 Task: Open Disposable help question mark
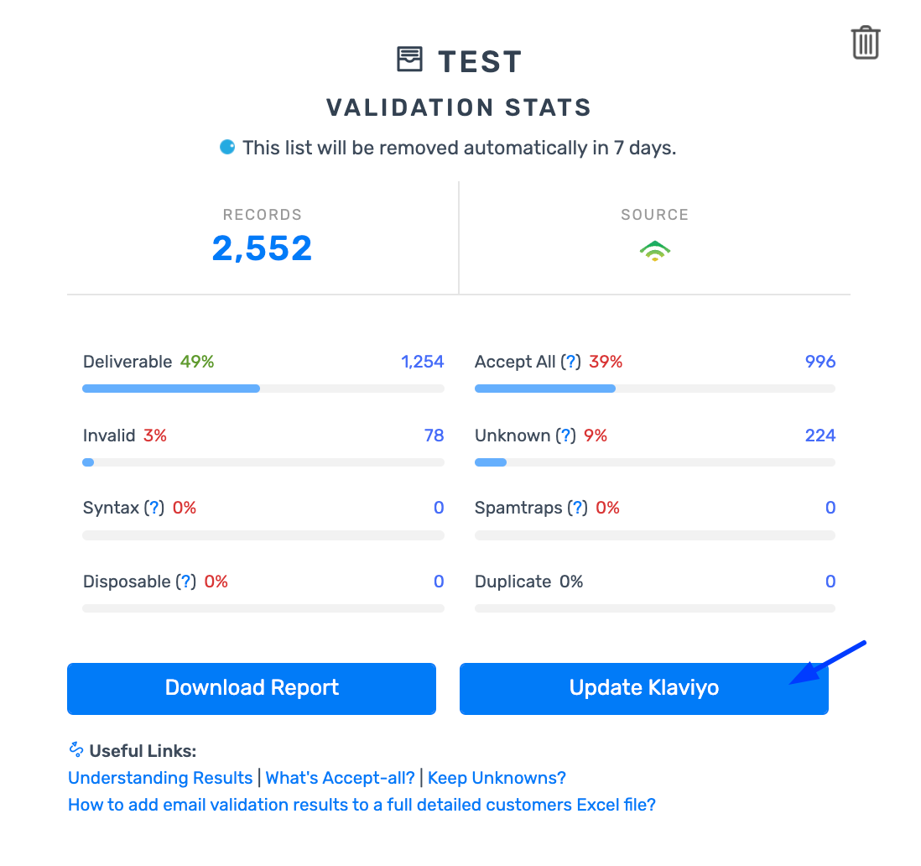tap(185, 582)
